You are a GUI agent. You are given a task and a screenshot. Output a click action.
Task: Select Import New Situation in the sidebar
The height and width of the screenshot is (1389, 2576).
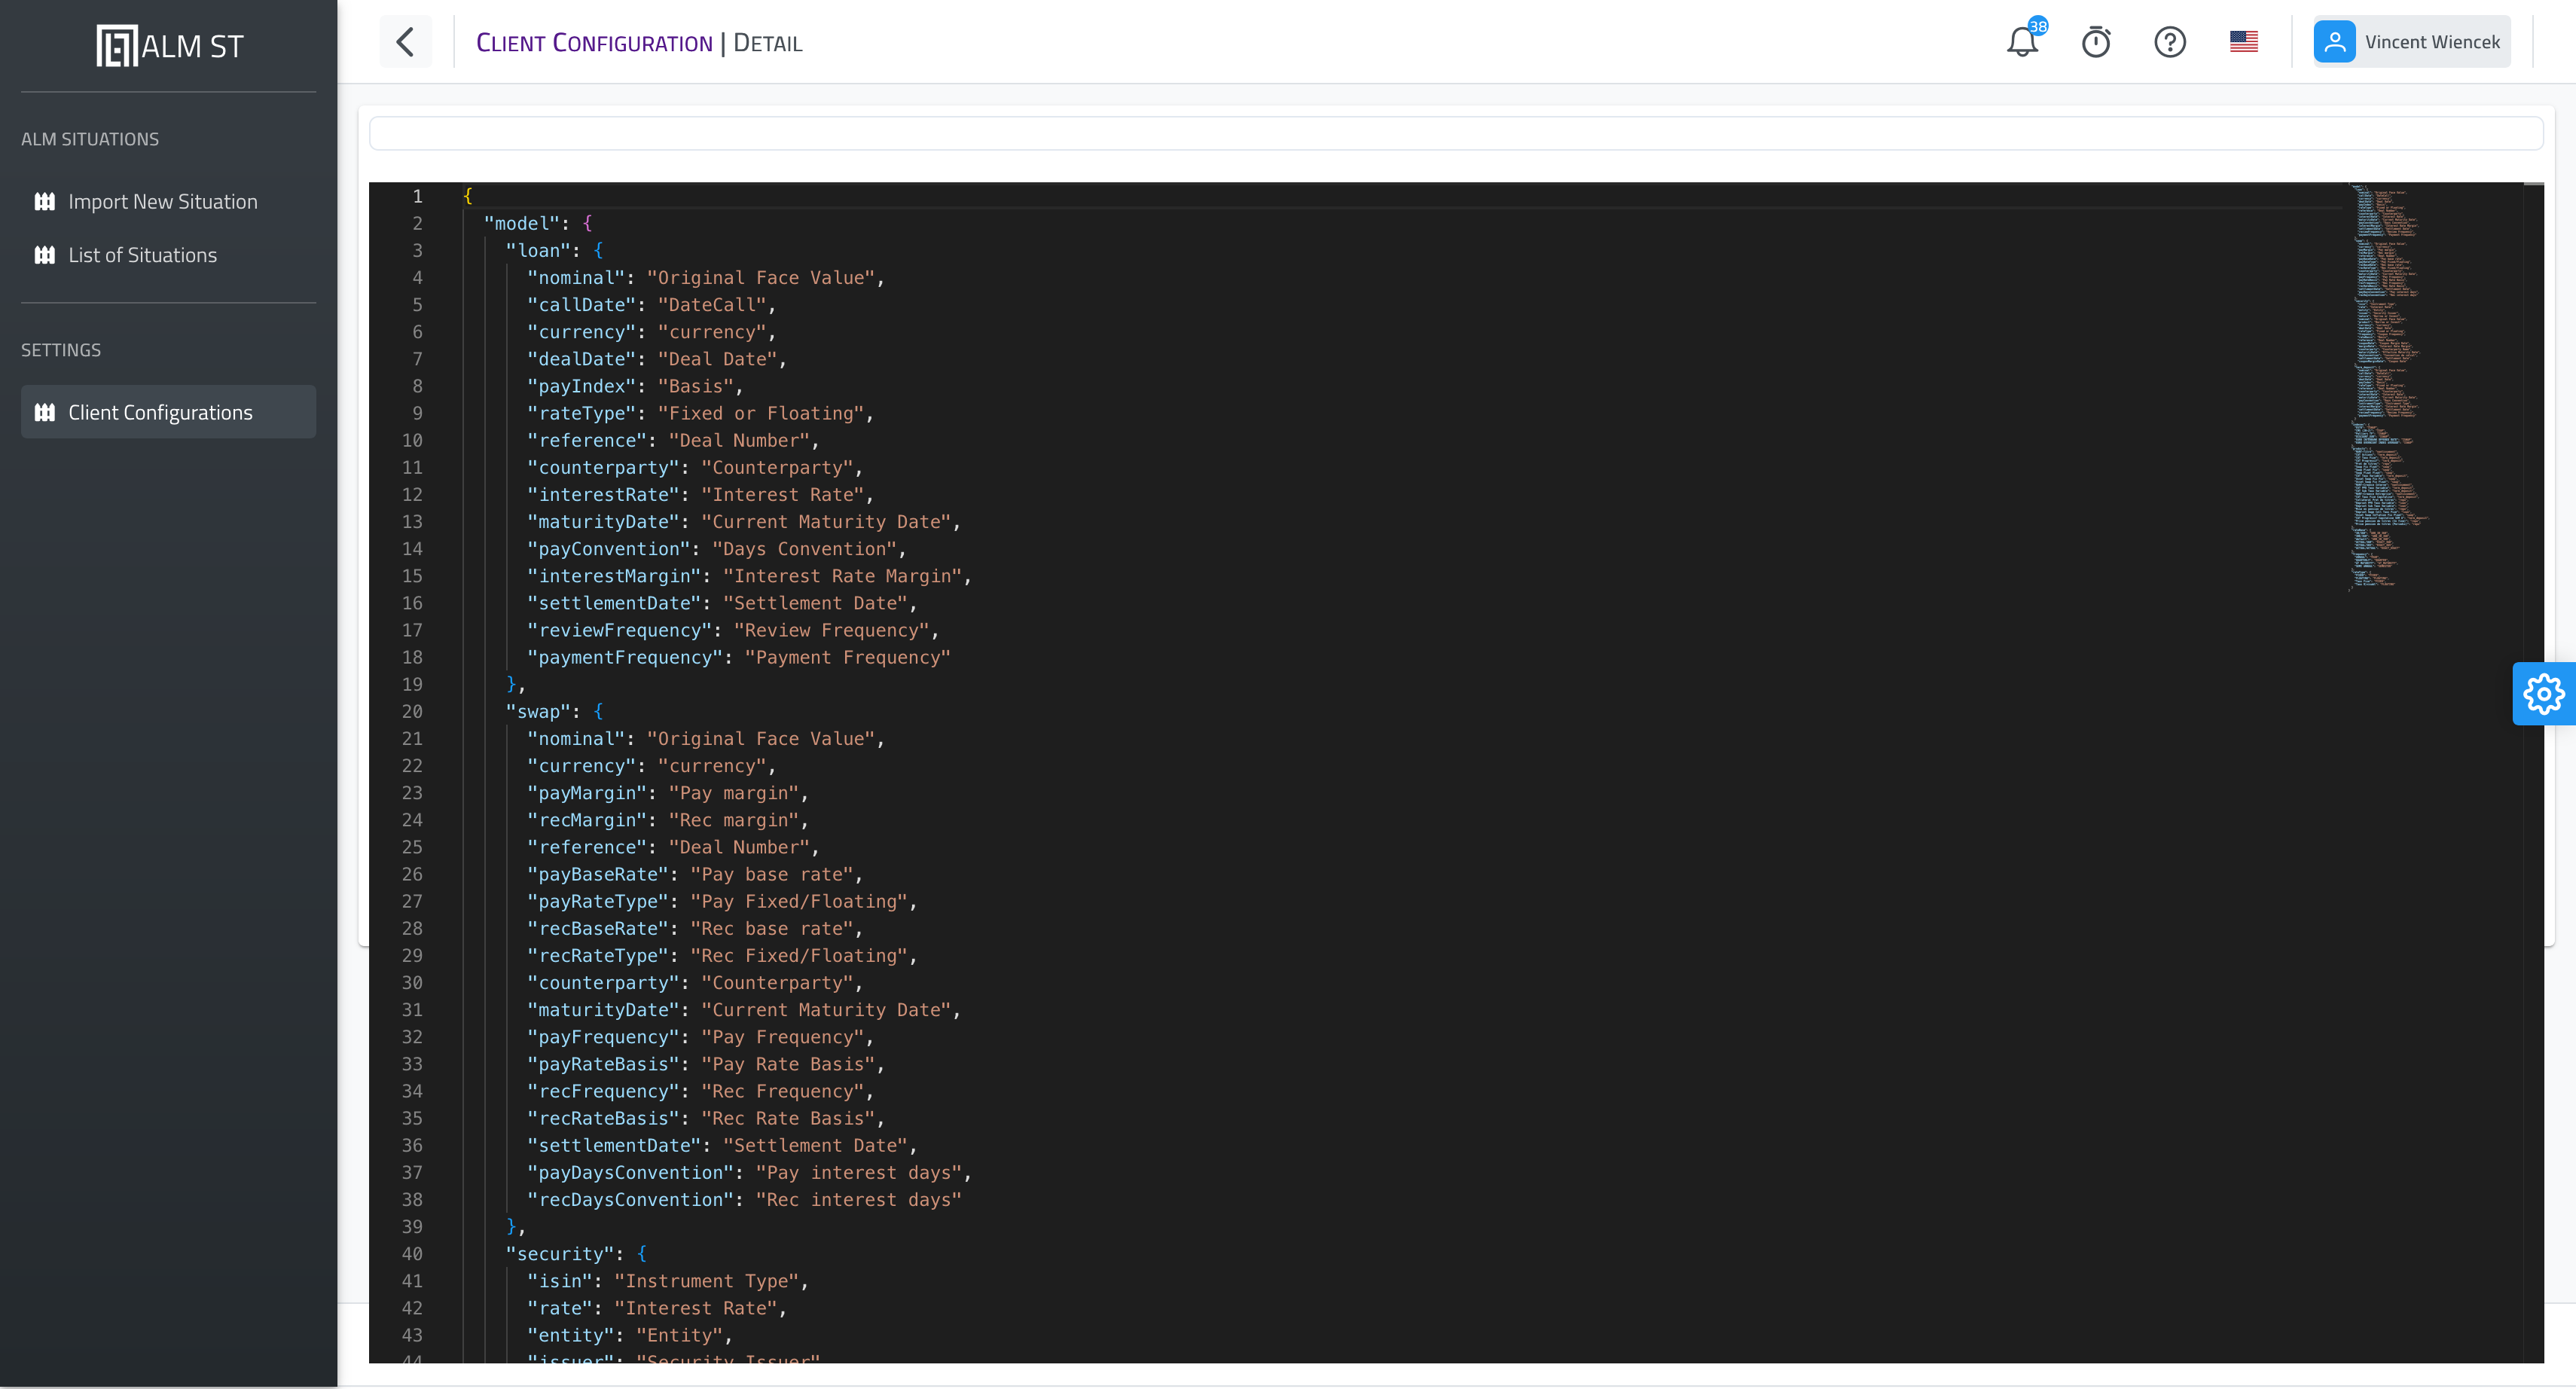click(162, 201)
